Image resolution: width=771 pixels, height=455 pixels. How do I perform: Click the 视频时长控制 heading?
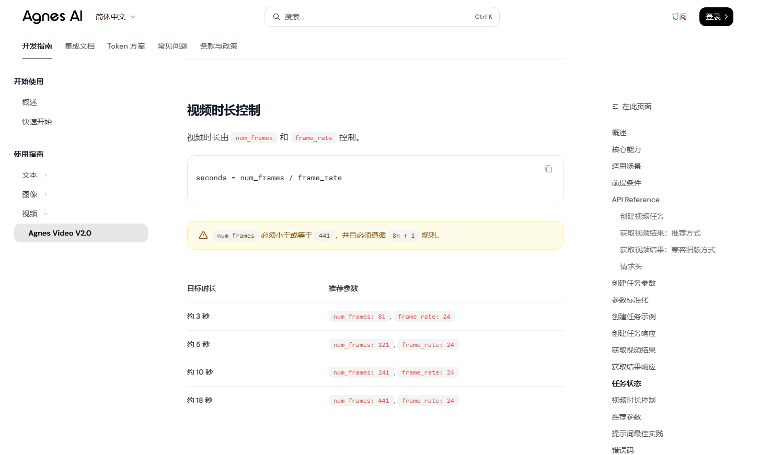point(224,110)
